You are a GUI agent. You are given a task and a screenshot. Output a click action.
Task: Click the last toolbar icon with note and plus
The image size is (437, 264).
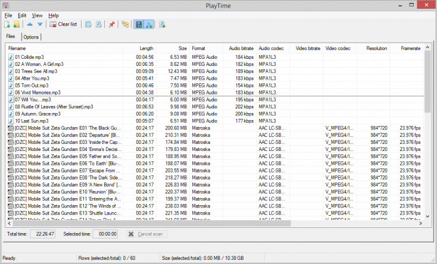click(x=162, y=24)
